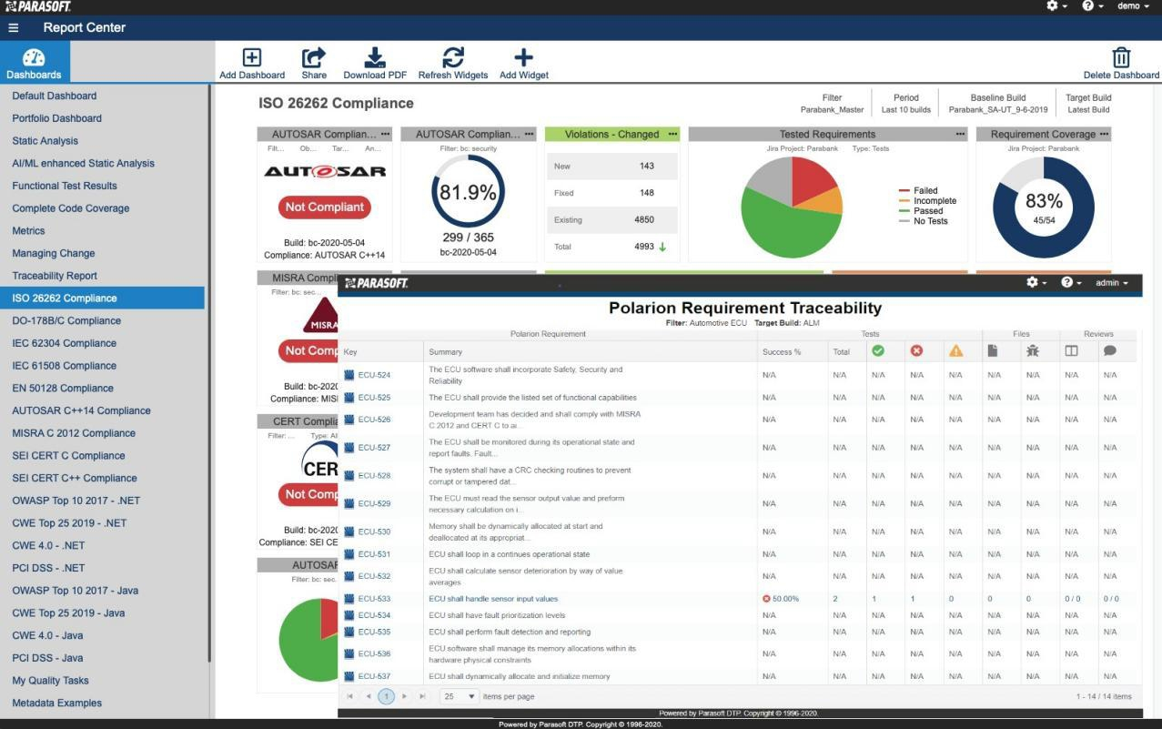Open the ECU-533 requirement link
This screenshot has width=1162, height=729.
coord(374,599)
